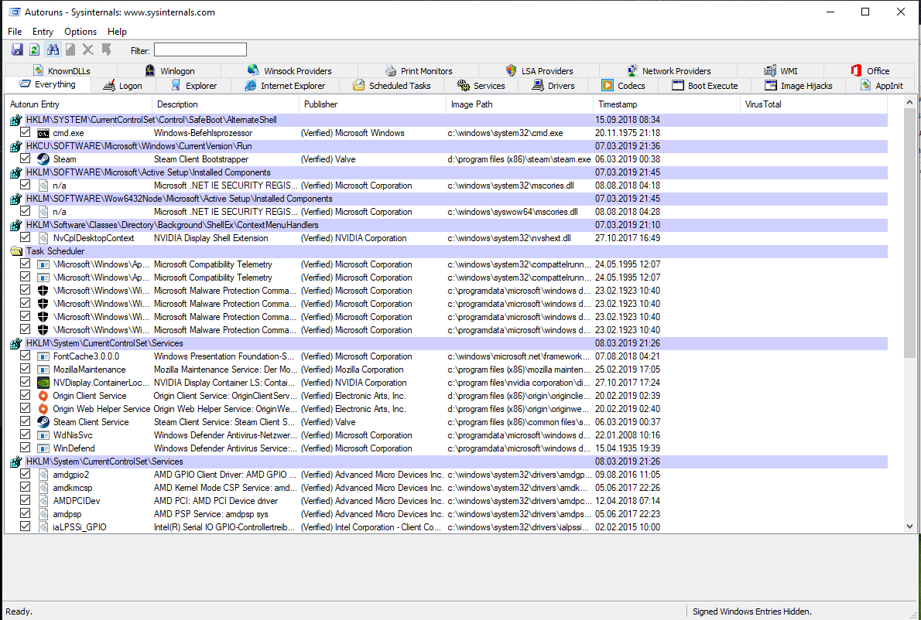
Task: Click the Office tab's red Office icon
Action: coord(857,70)
